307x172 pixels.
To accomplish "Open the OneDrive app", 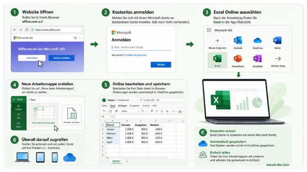I will (257, 40).
